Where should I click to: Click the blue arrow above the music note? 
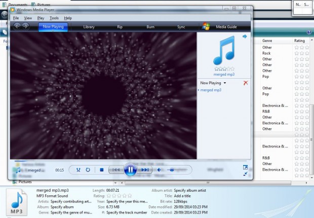tap(245, 36)
